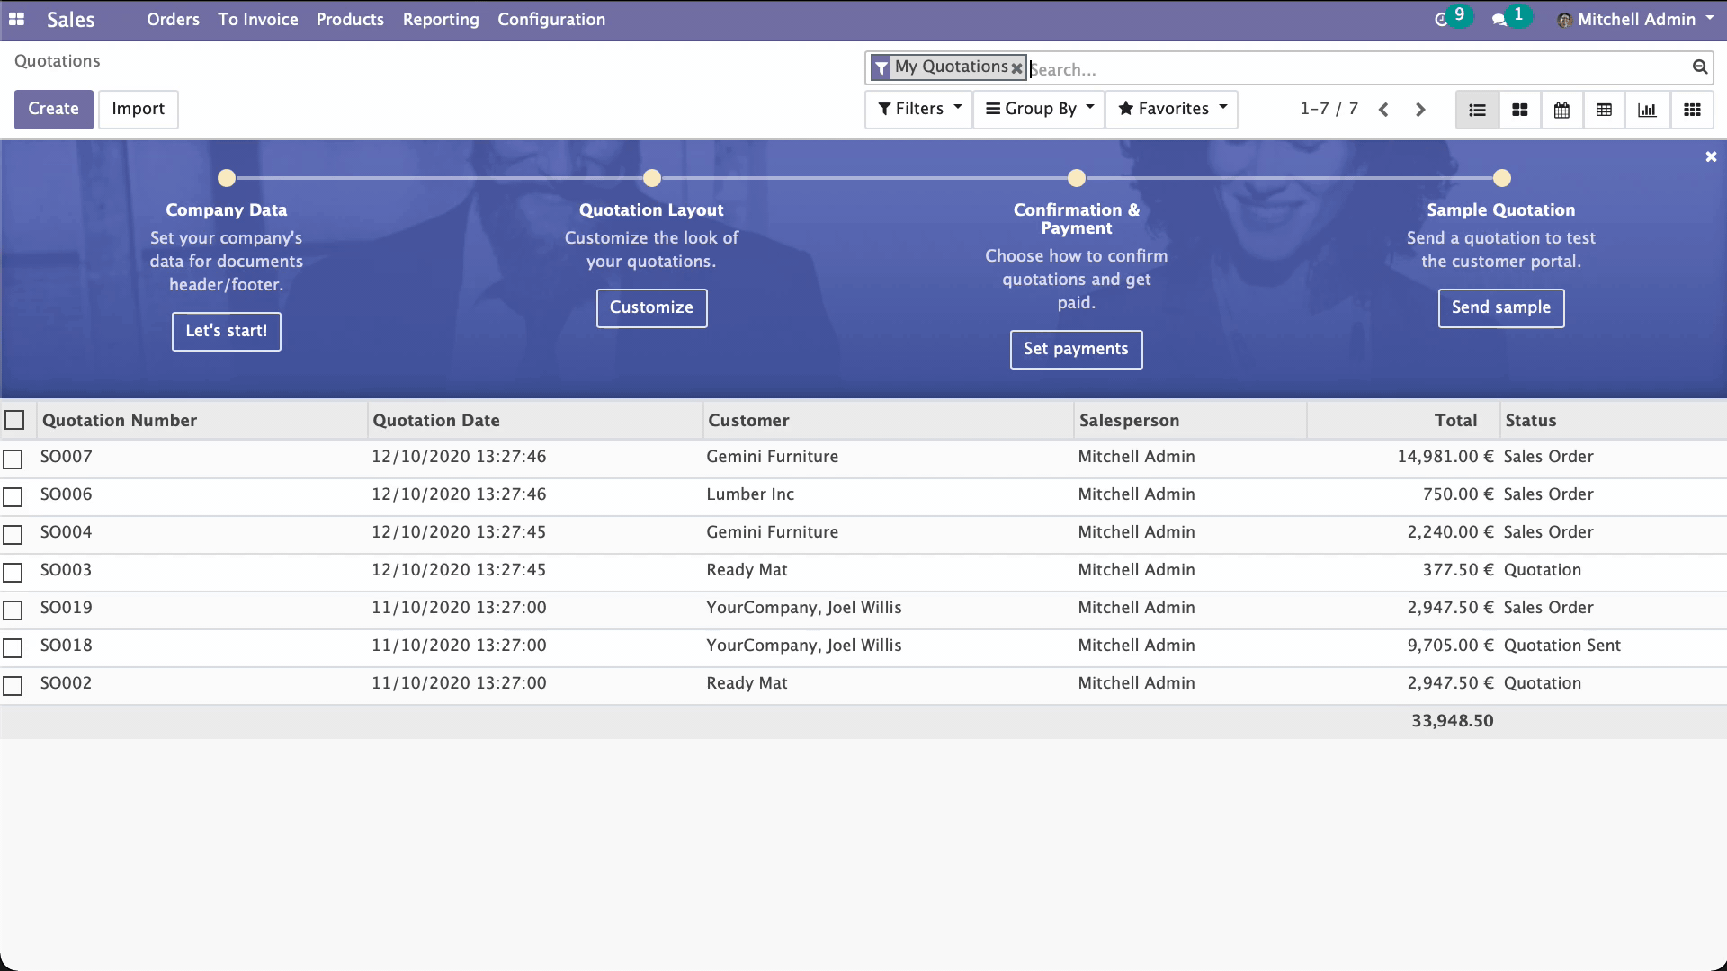This screenshot has width=1727, height=971.
Task: Switch to Pivot table view
Action: (1604, 110)
